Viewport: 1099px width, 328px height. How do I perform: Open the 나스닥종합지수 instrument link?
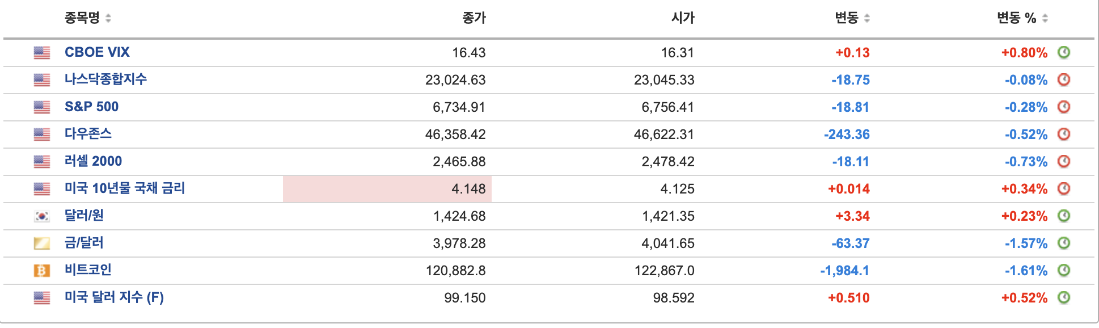point(107,79)
